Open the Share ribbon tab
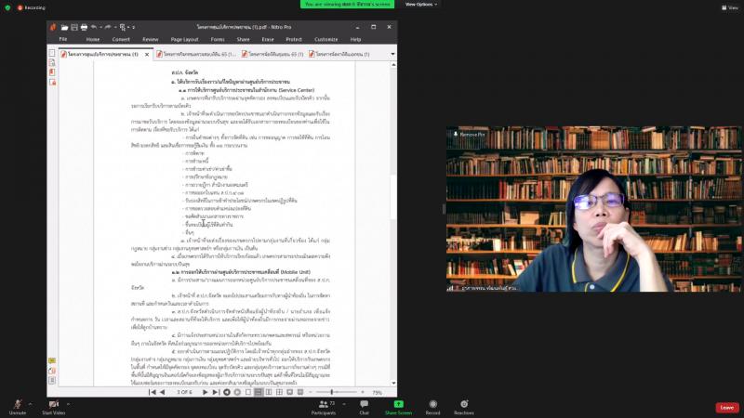744x418 pixels. click(243, 39)
